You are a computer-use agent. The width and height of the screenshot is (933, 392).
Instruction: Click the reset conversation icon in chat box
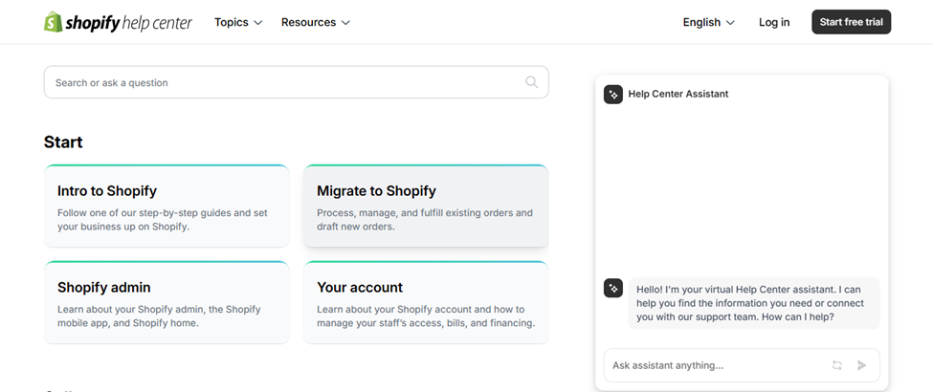point(837,365)
